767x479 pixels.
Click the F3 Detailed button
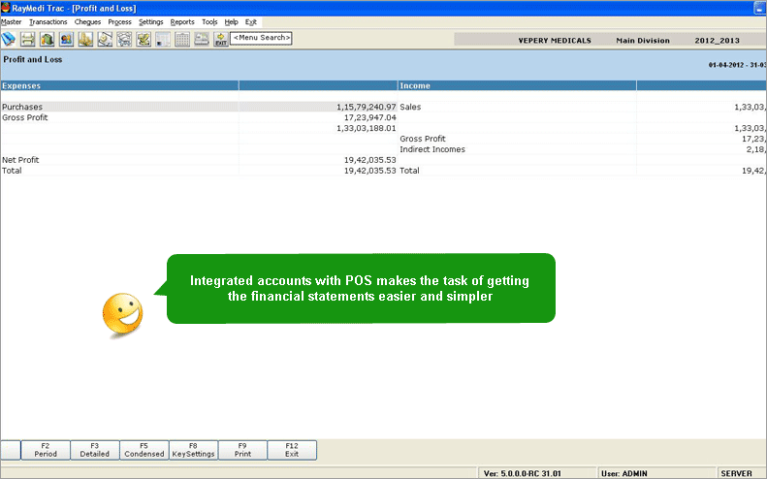coord(95,450)
